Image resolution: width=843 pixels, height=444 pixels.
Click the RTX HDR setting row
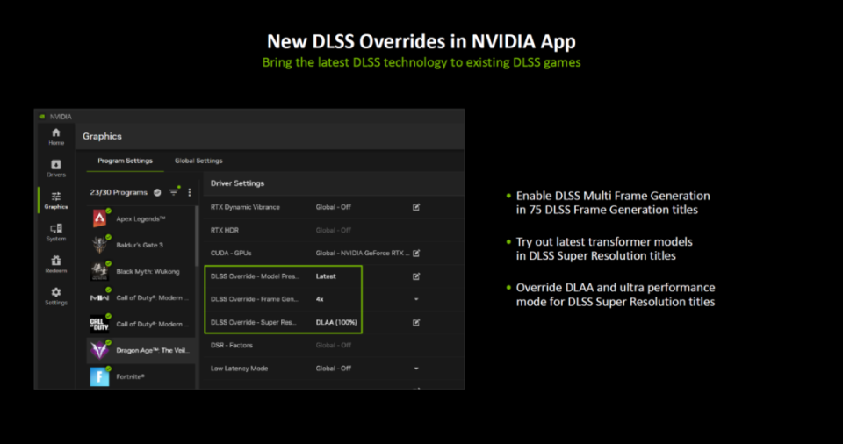[x=334, y=230]
